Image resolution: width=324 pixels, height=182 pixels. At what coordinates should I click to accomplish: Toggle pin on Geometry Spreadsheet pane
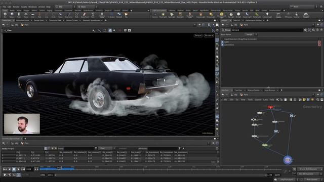click(x=214, y=143)
